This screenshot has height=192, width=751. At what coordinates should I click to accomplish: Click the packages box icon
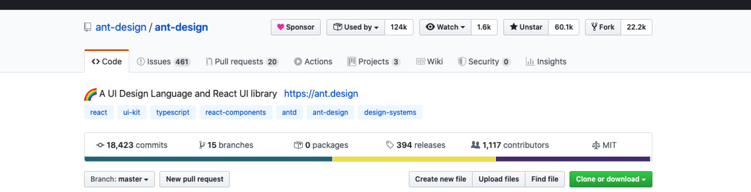(298, 145)
